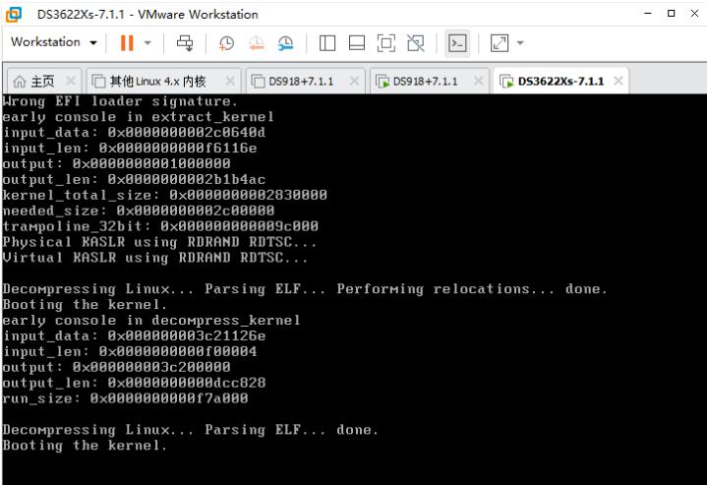Click 'Physical KASLR using RDRAND RDTSC...' line

click(159, 242)
